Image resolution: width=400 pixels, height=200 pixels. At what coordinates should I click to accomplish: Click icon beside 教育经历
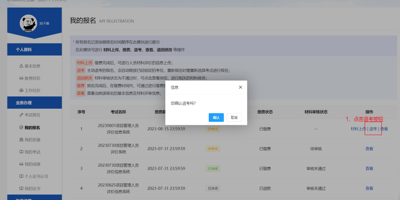coord(21,78)
